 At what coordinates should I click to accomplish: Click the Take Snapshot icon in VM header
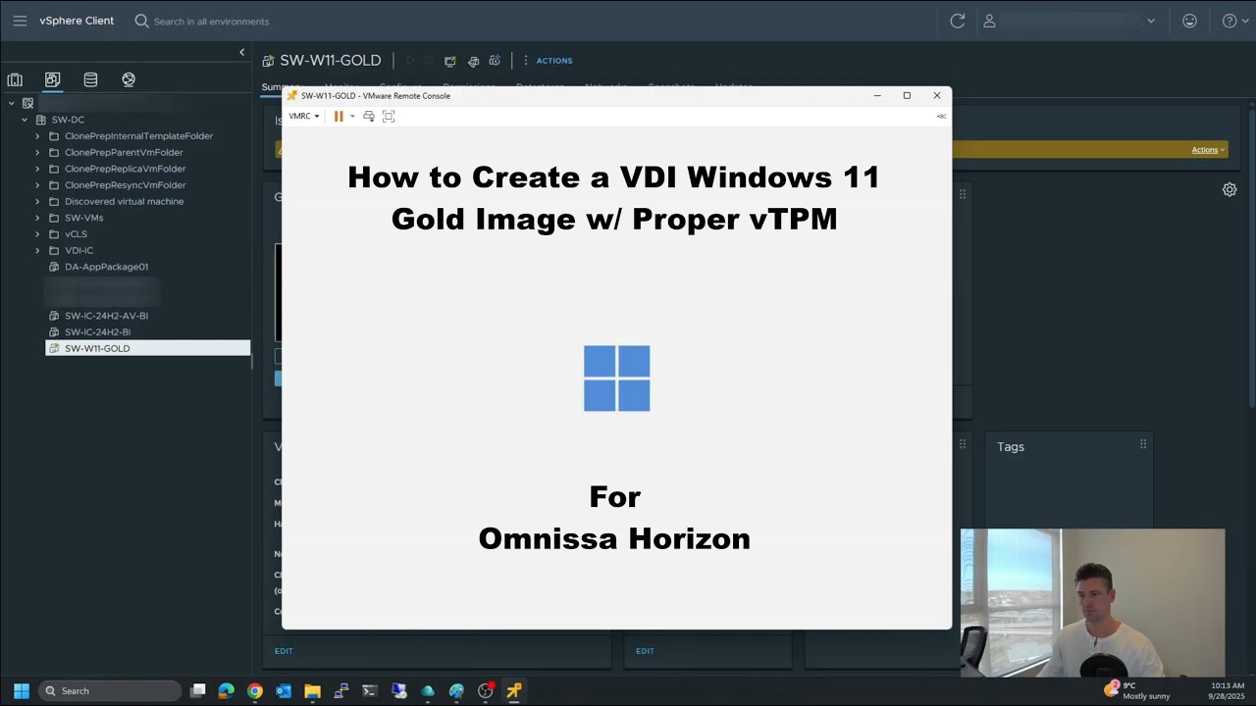coord(495,61)
